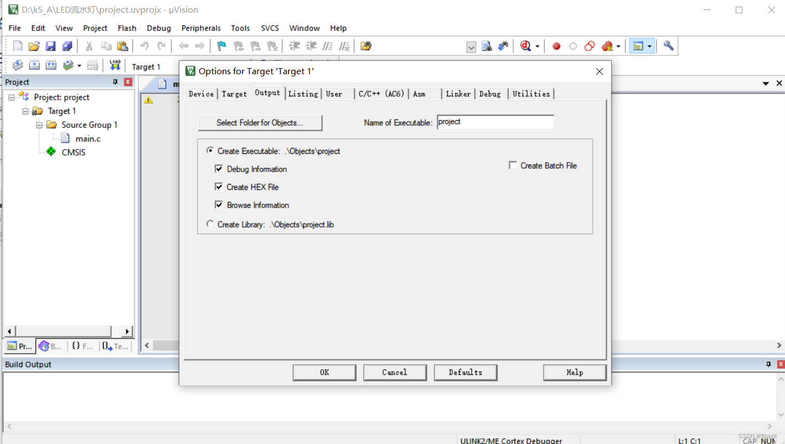
Task: Click the Navigate Forwards arrow icon
Action: pos(200,46)
